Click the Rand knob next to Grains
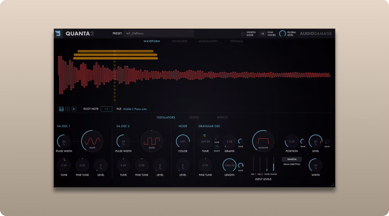This screenshot has width=389, height=216. pyautogui.click(x=240, y=141)
